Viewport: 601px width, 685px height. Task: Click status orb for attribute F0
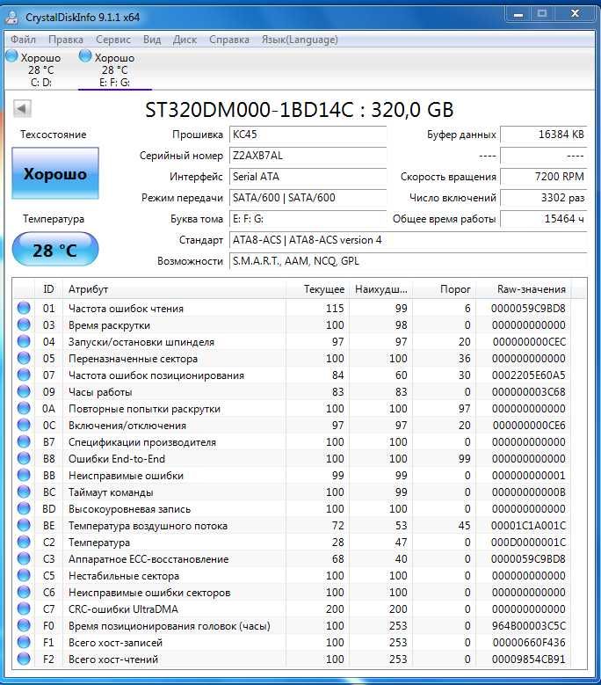pos(24,625)
